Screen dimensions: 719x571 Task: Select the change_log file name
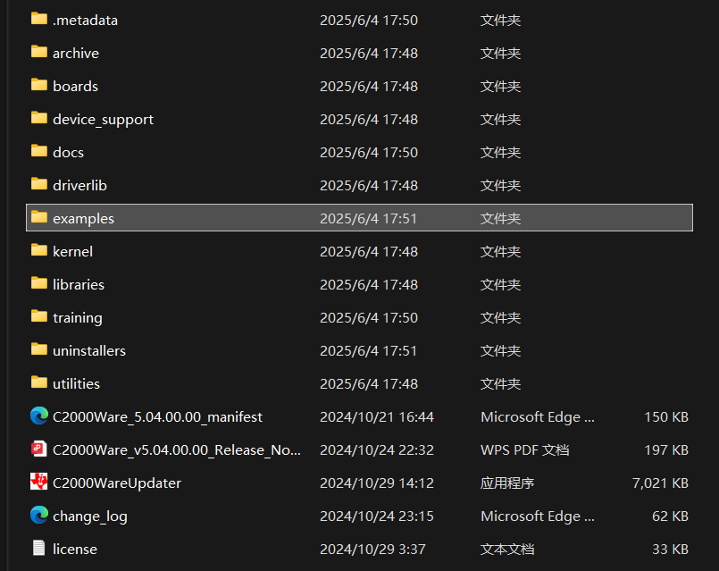tap(90, 516)
